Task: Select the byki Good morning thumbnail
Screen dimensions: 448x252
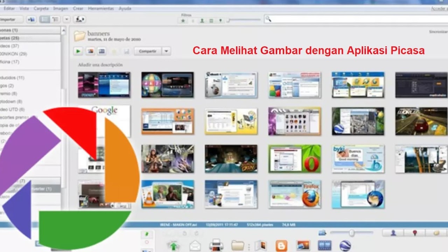Action: pos(358,159)
